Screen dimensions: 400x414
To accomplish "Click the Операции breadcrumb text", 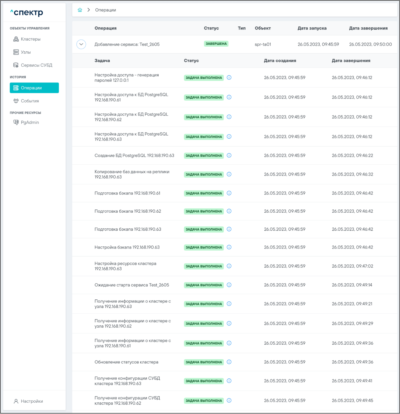I will pyautogui.click(x=105, y=10).
